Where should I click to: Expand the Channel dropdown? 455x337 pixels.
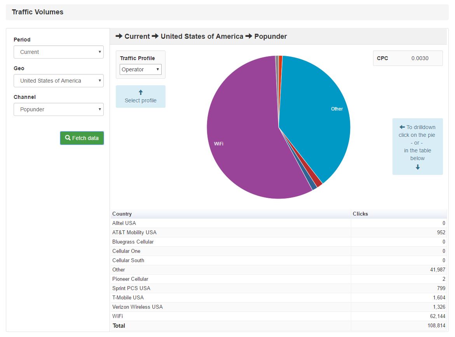pyautogui.click(x=59, y=109)
